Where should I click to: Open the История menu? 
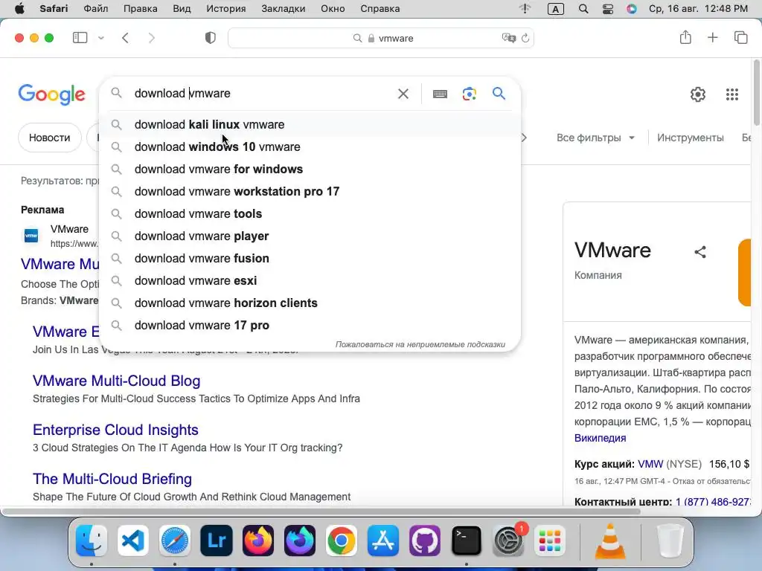(x=226, y=9)
